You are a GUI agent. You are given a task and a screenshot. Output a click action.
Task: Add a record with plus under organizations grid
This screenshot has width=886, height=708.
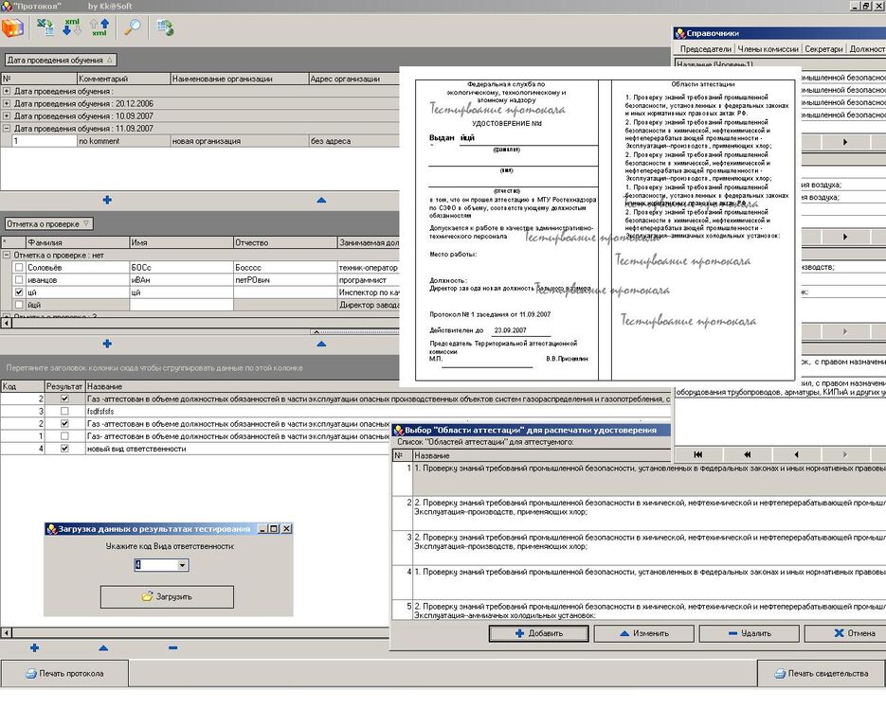coord(107,200)
